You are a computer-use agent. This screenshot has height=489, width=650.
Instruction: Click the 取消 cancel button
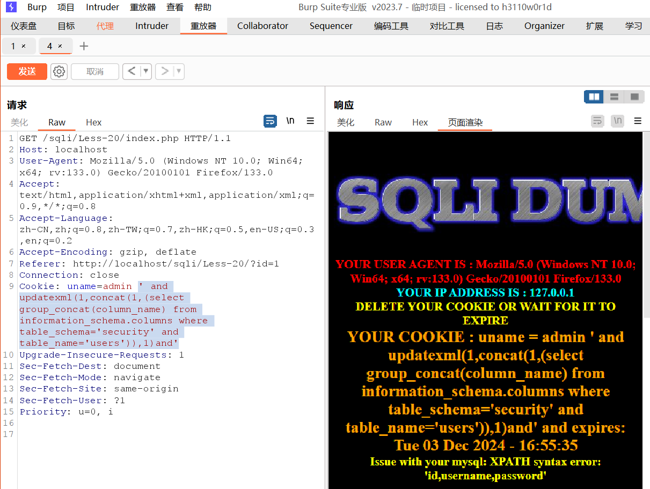(x=95, y=71)
